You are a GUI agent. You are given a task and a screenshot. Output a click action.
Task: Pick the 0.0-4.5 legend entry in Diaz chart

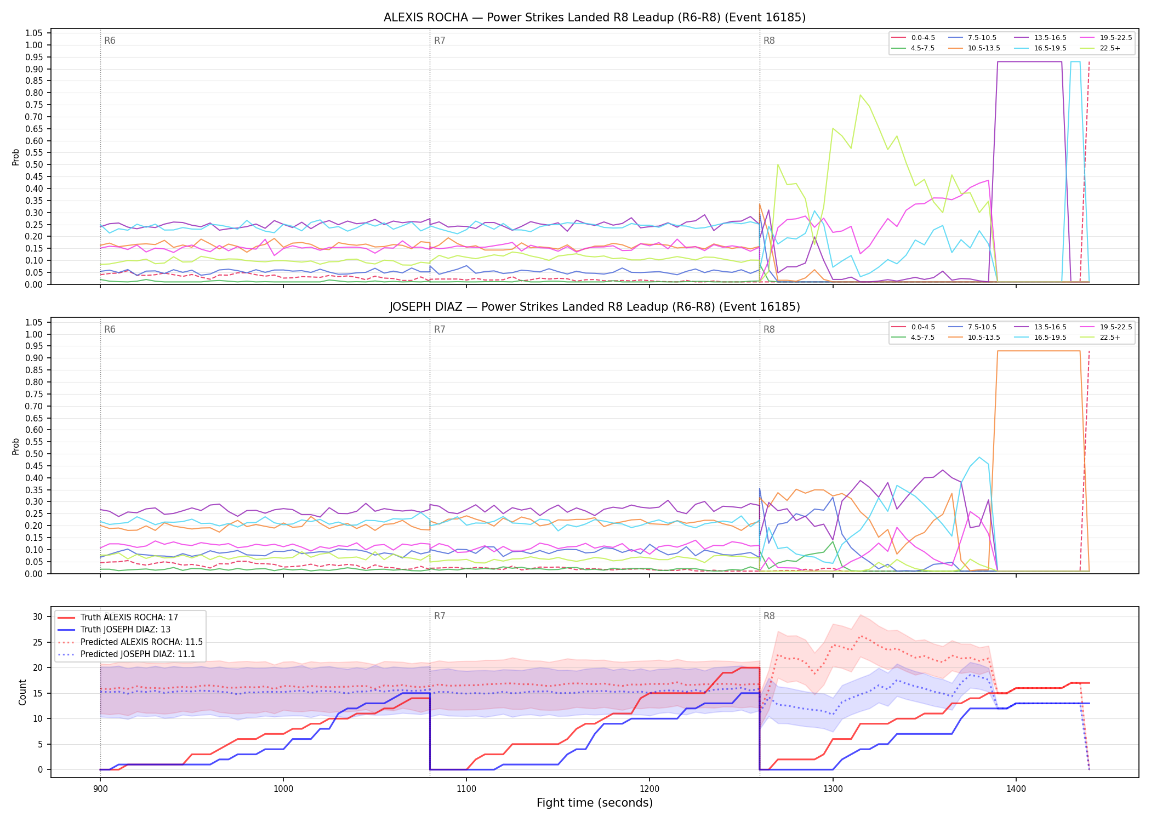pos(914,327)
